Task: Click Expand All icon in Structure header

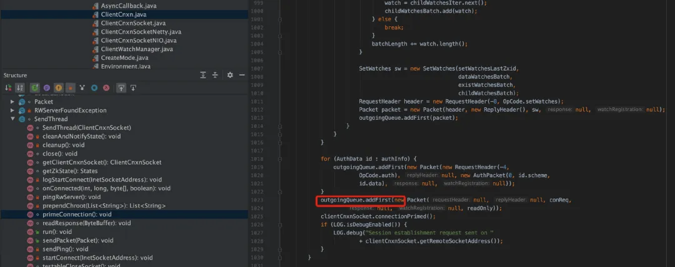Action: tap(203, 75)
